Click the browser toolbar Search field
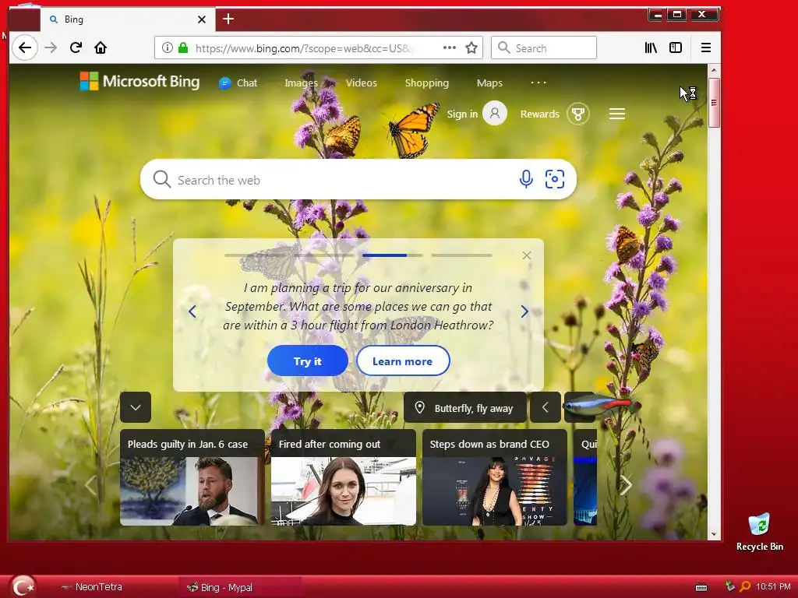798x598 pixels. pos(543,47)
